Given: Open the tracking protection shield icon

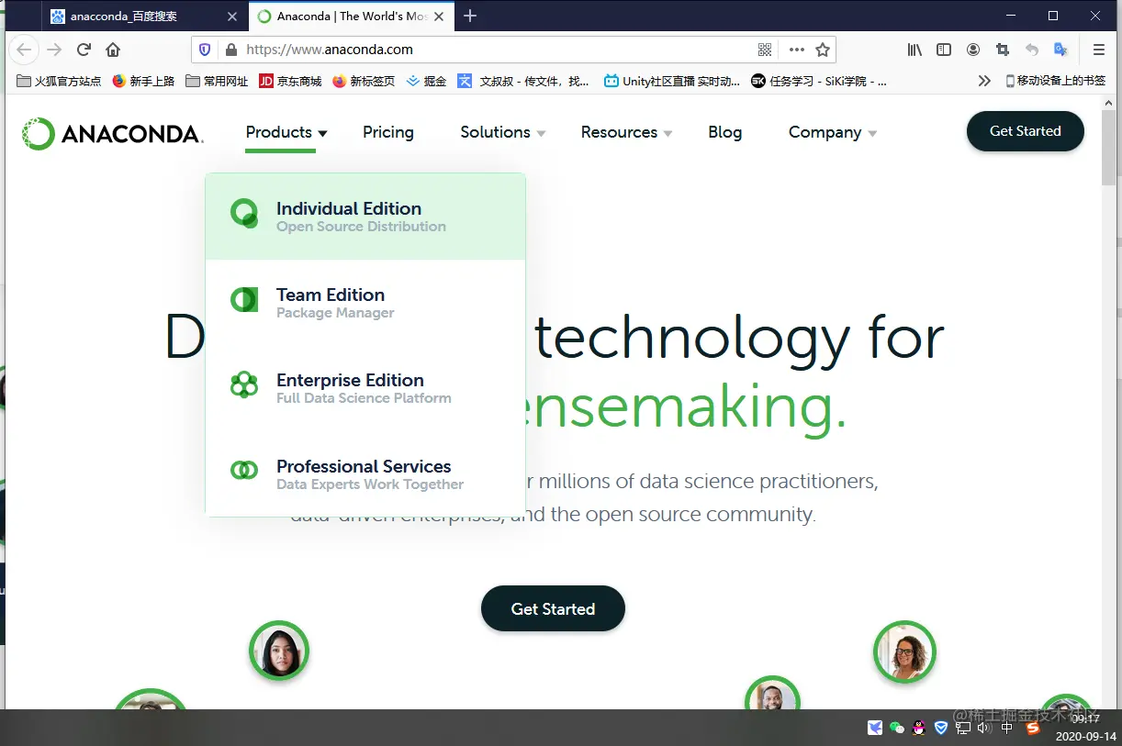Looking at the screenshot, I should [205, 50].
